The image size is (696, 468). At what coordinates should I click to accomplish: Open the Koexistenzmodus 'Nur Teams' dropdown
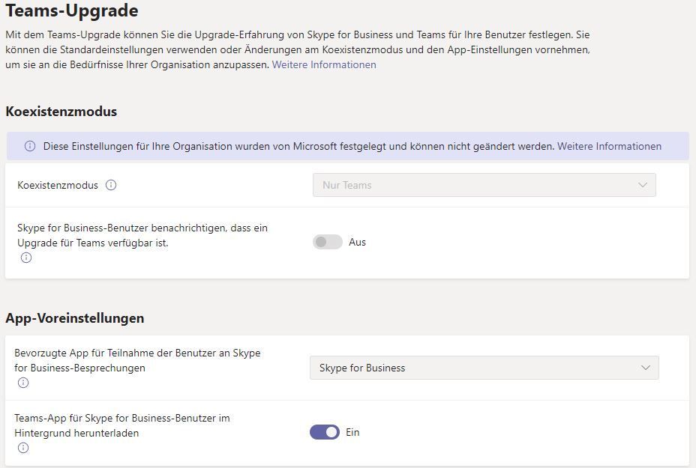pos(484,185)
